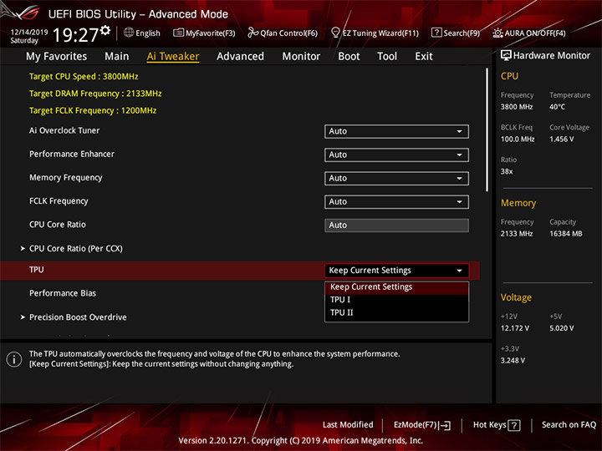The height and width of the screenshot is (451, 602).
Task: Select the TPU row label
Action: pyautogui.click(x=37, y=270)
